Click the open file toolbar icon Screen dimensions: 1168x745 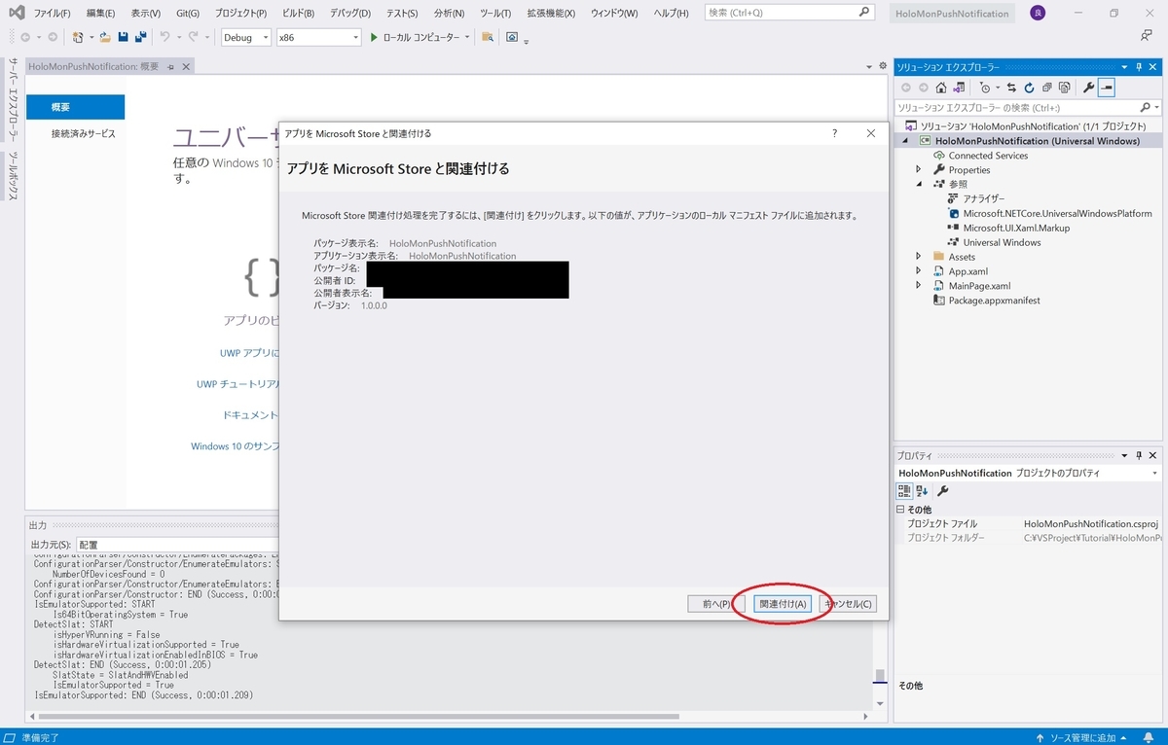click(x=105, y=37)
